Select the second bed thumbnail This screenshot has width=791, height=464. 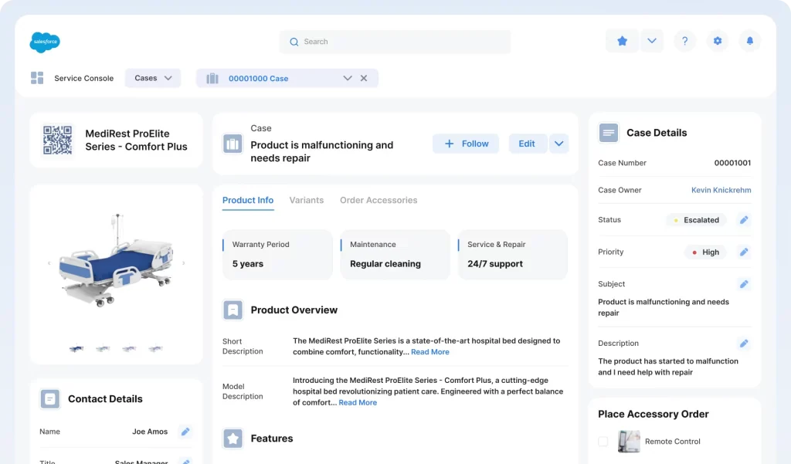[x=103, y=348]
